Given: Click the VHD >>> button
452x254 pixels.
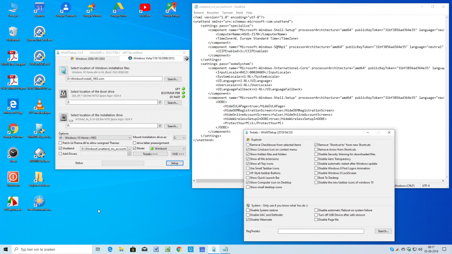Looking at the screenshot, I should click(178, 154).
